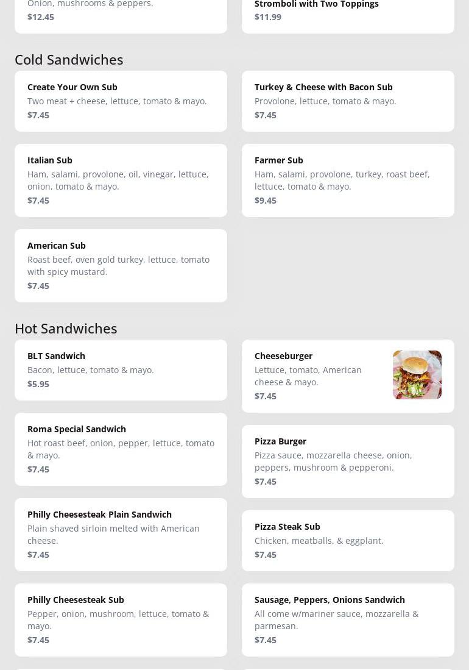Open the Cheeseburger item title
This screenshot has width=469, height=670.
tap(283, 356)
